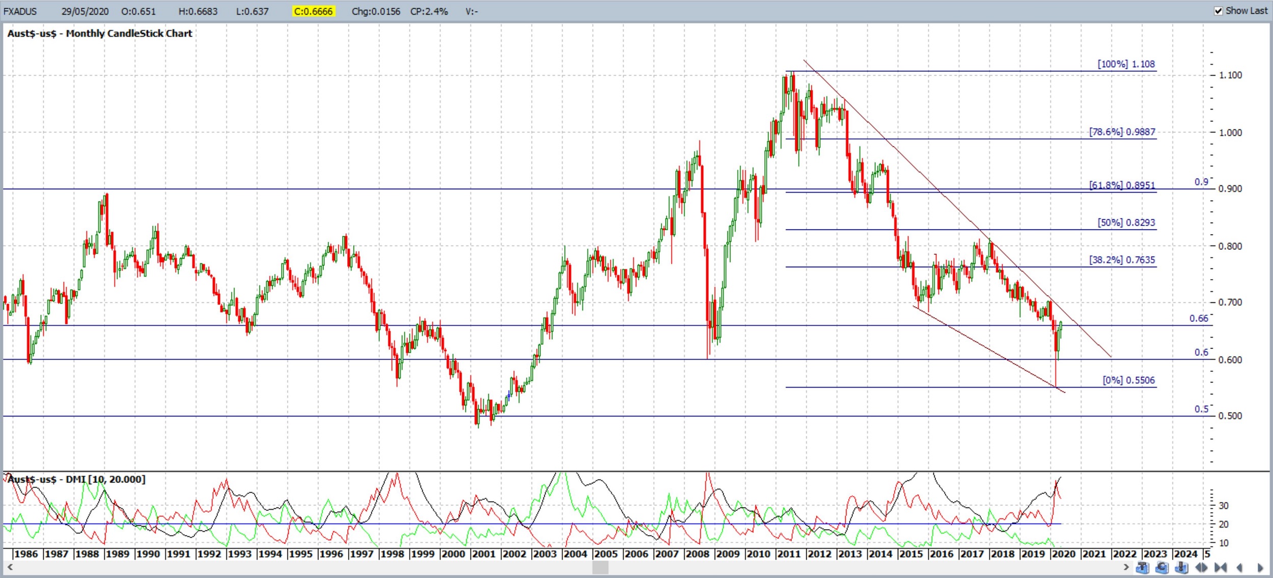Click the open value O:0.651

(139, 11)
